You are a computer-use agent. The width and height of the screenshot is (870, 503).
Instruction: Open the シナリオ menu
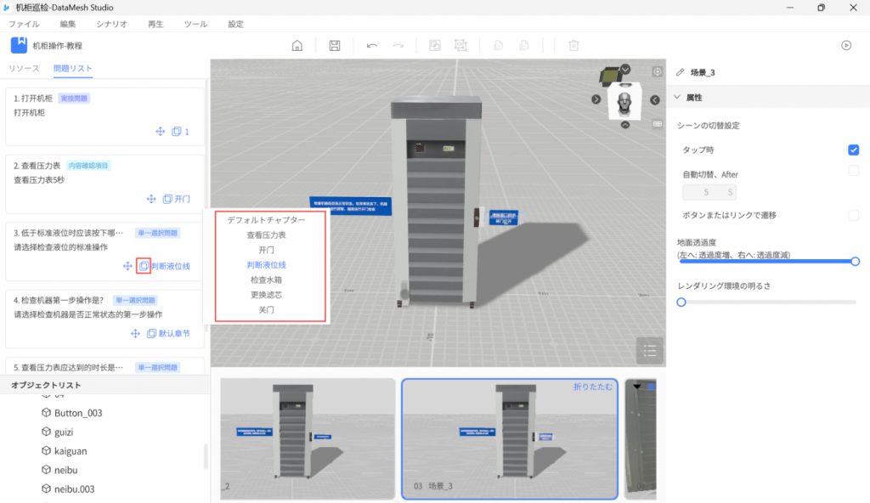(112, 25)
